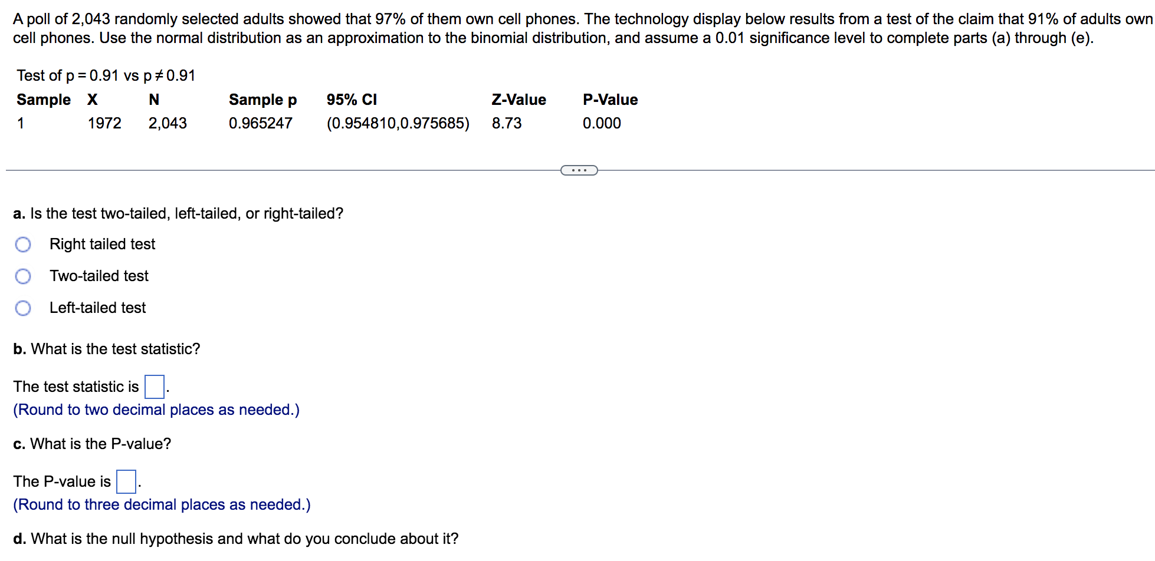
Task: Pick the Left-tailed test radio button
Action: click(23, 308)
